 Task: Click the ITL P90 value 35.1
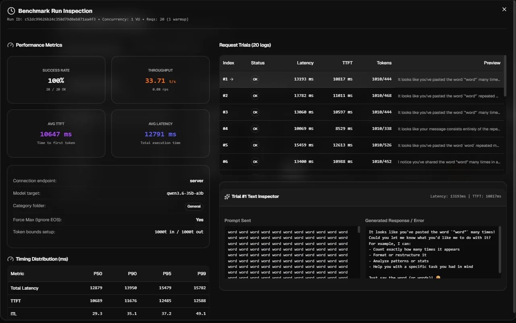tap(132, 314)
